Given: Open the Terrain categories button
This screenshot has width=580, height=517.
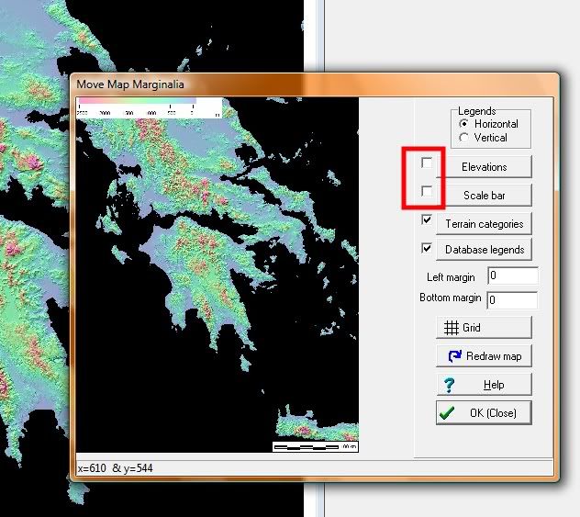Looking at the screenshot, I should 484,223.
